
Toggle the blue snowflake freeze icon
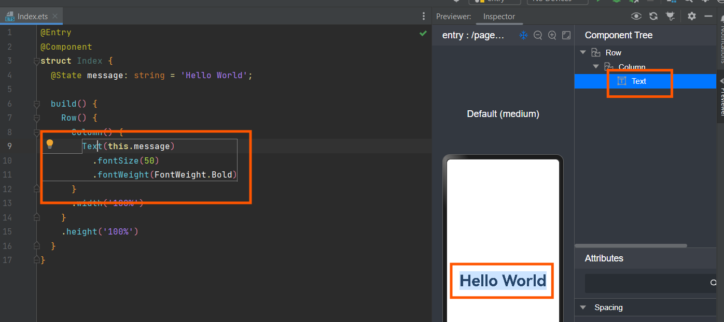point(523,35)
